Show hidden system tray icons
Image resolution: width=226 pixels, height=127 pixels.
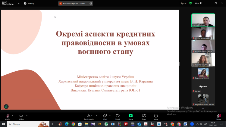[x=197, y=124]
